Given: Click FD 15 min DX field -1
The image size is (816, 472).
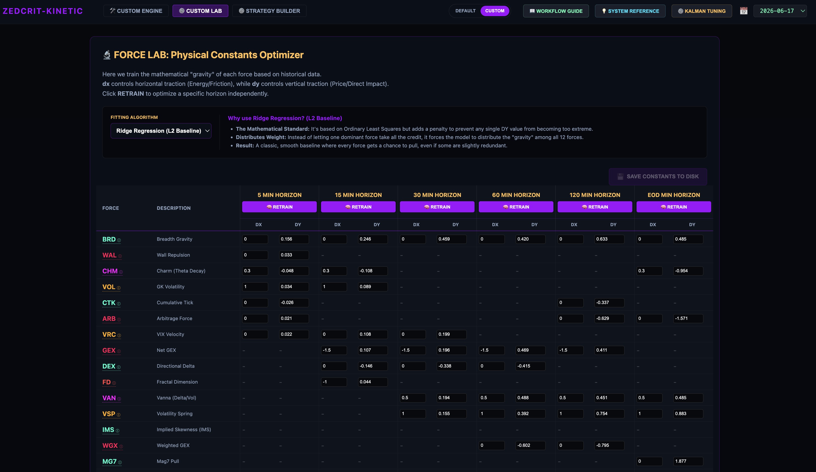Looking at the screenshot, I should coord(334,382).
